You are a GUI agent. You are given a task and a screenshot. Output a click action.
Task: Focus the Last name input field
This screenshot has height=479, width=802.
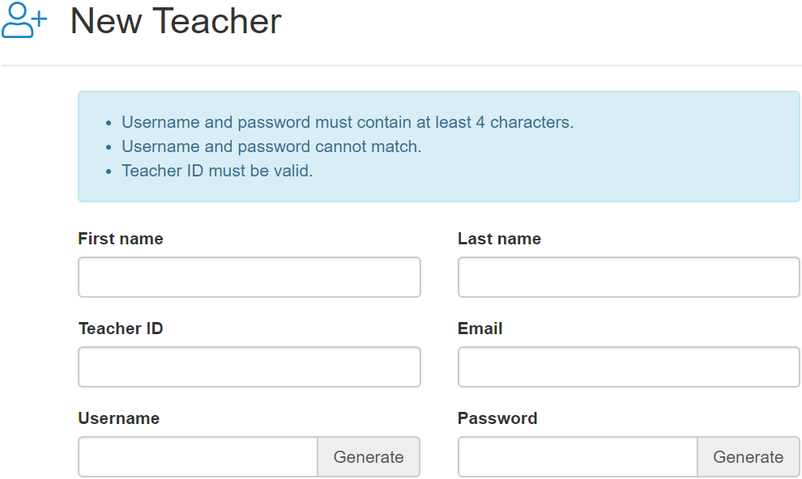[629, 278]
